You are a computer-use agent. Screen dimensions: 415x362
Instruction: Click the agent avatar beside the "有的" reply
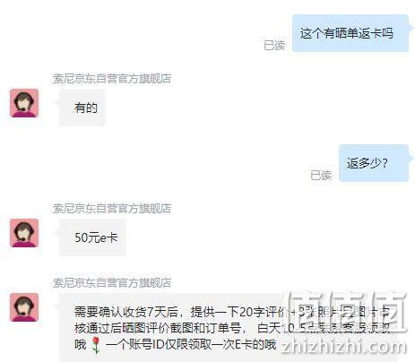pos(24,103)
